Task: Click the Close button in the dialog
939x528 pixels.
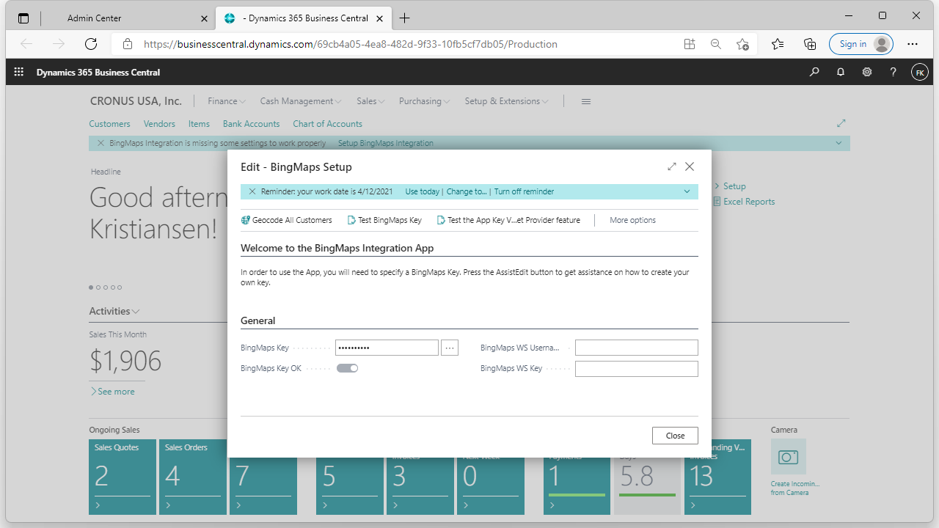Action: (675, 435)
